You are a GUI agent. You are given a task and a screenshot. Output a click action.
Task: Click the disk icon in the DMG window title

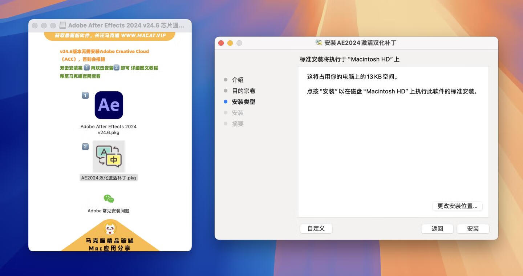pos(62,25)
